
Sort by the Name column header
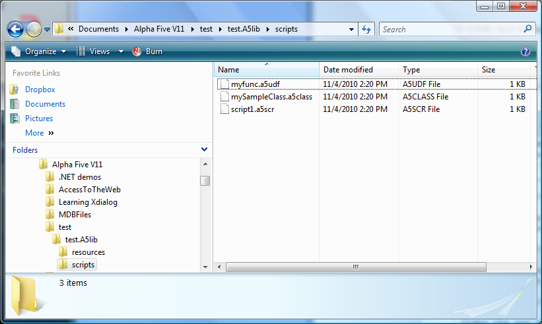coord(267,70)
